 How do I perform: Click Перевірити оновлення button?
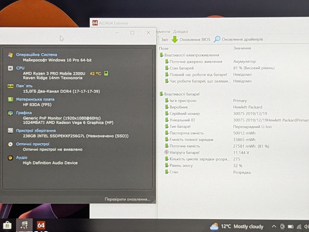pyautogui.click(x=127, y=199)
